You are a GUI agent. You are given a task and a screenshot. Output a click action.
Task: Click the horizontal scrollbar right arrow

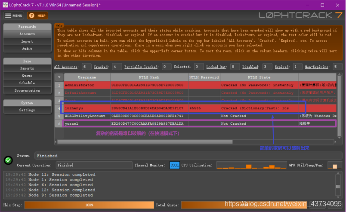tap(335, 142)
